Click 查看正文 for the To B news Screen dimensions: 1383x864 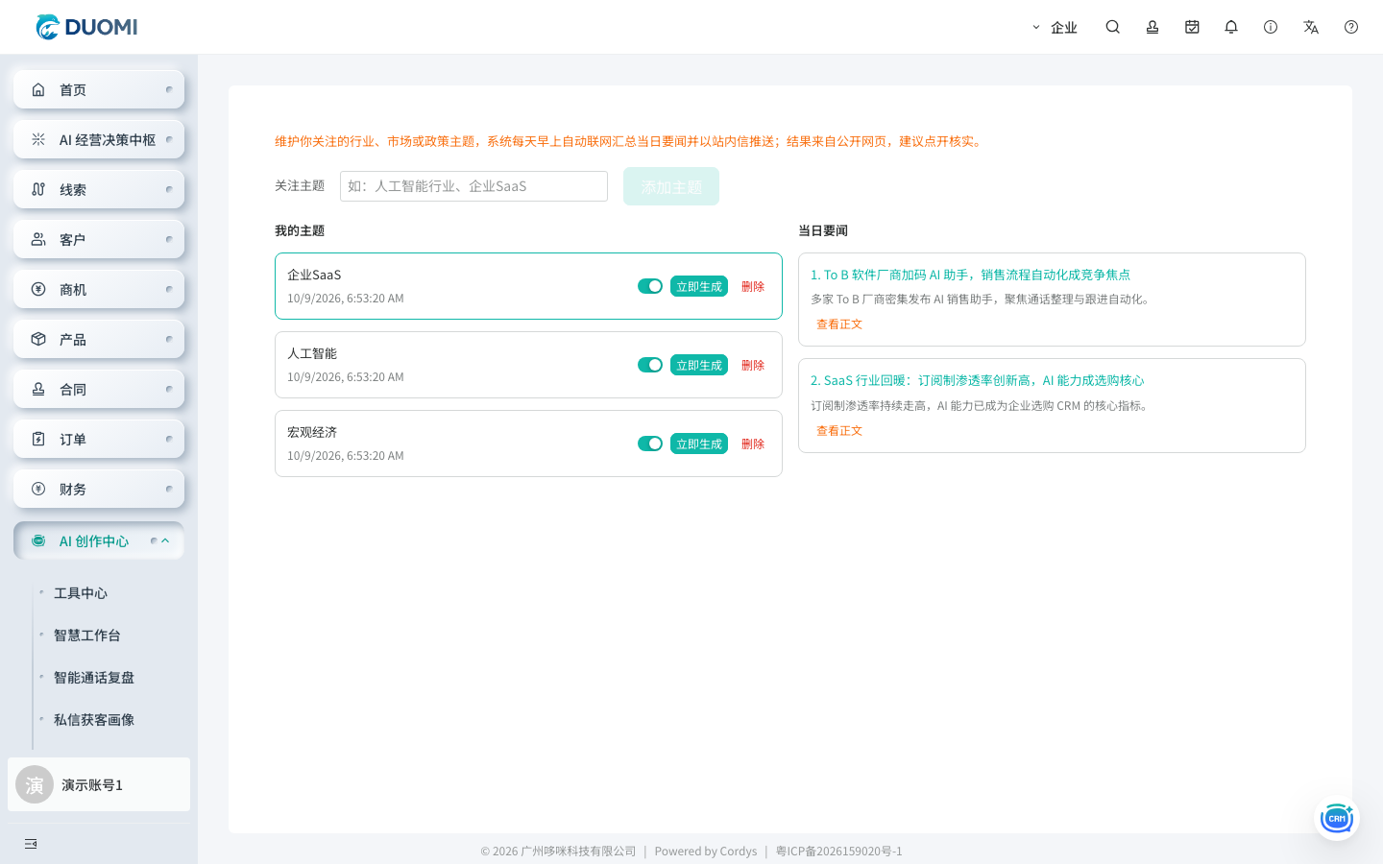click(839, 324)
